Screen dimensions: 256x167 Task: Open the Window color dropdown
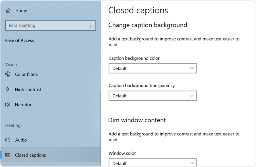point(153,163)
